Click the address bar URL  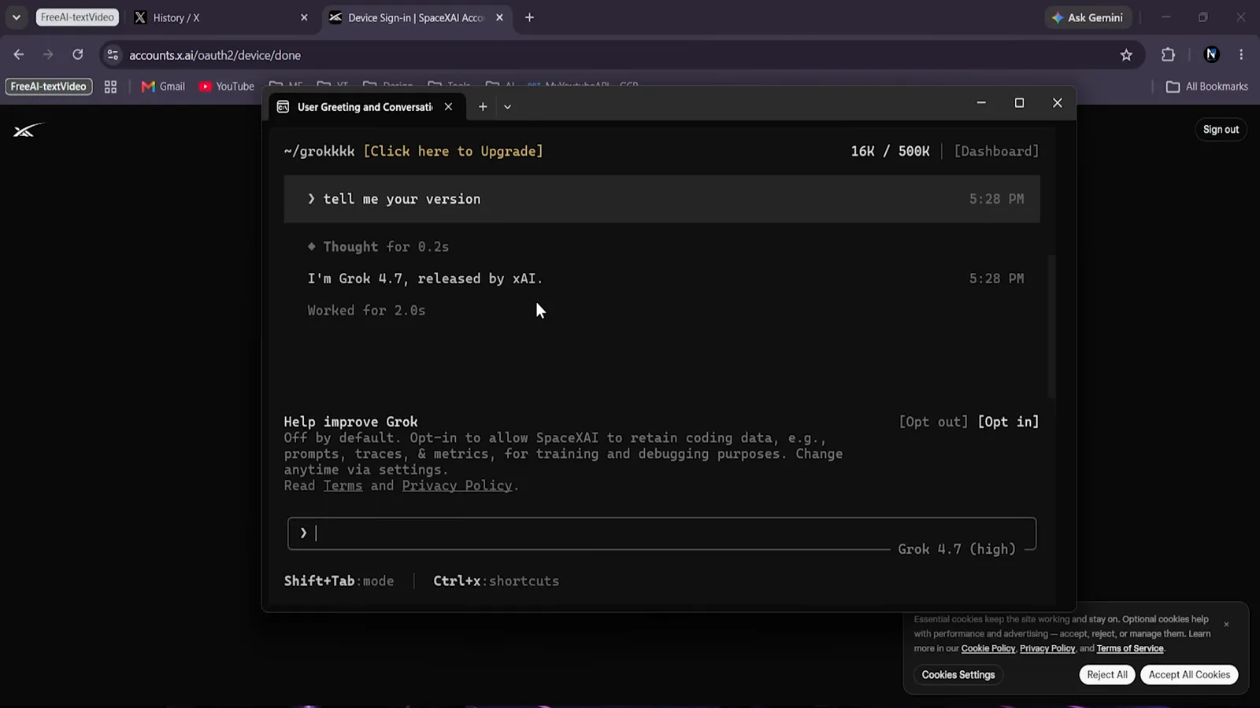coord(215,55)
